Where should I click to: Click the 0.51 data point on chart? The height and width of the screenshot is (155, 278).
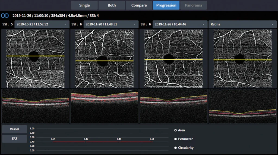[152, 142]
